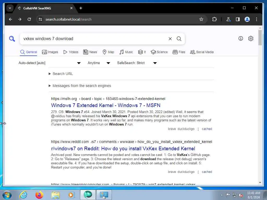Click the scrollbar down arrow

click(x=260, y=183)
